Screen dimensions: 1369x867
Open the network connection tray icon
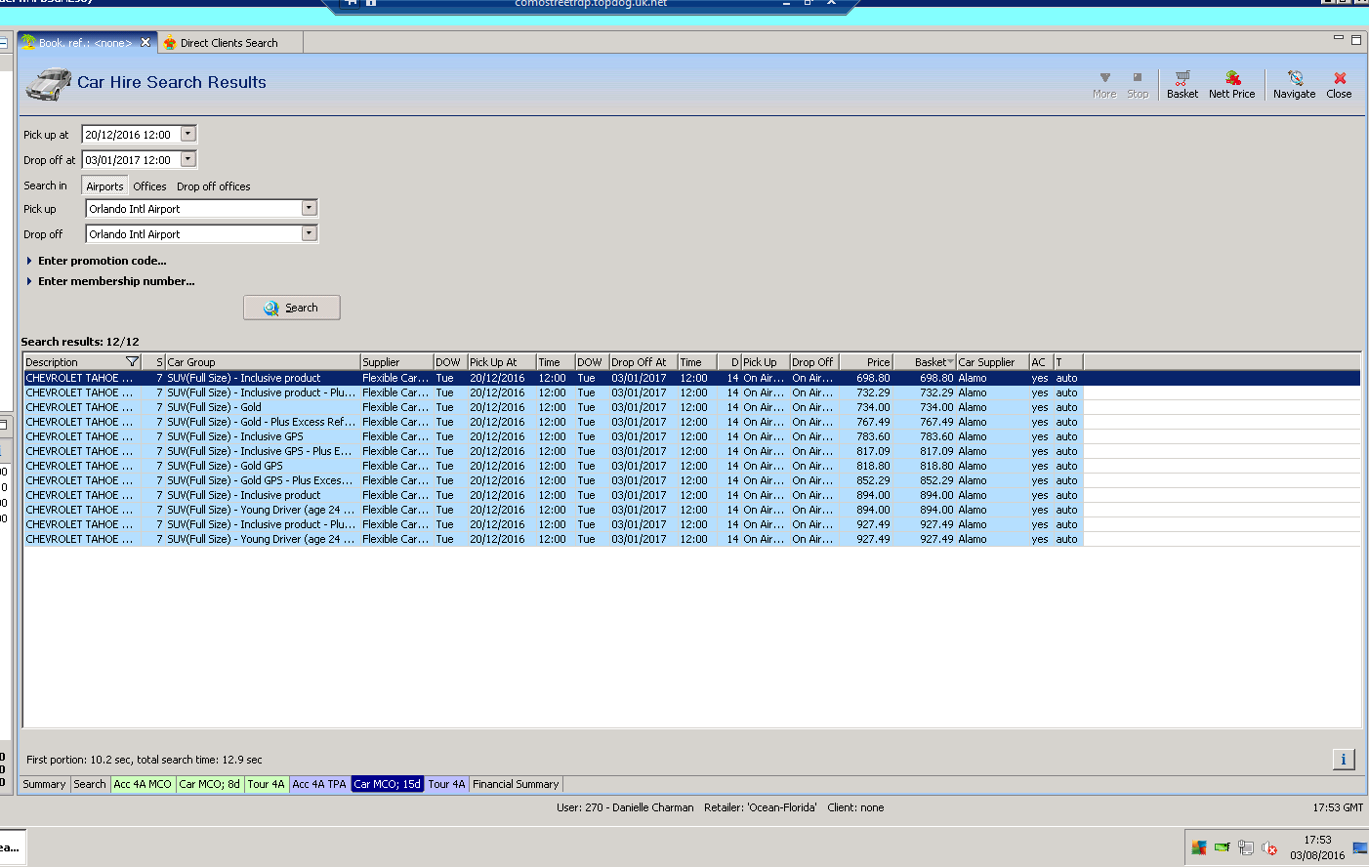(1245, 847)
